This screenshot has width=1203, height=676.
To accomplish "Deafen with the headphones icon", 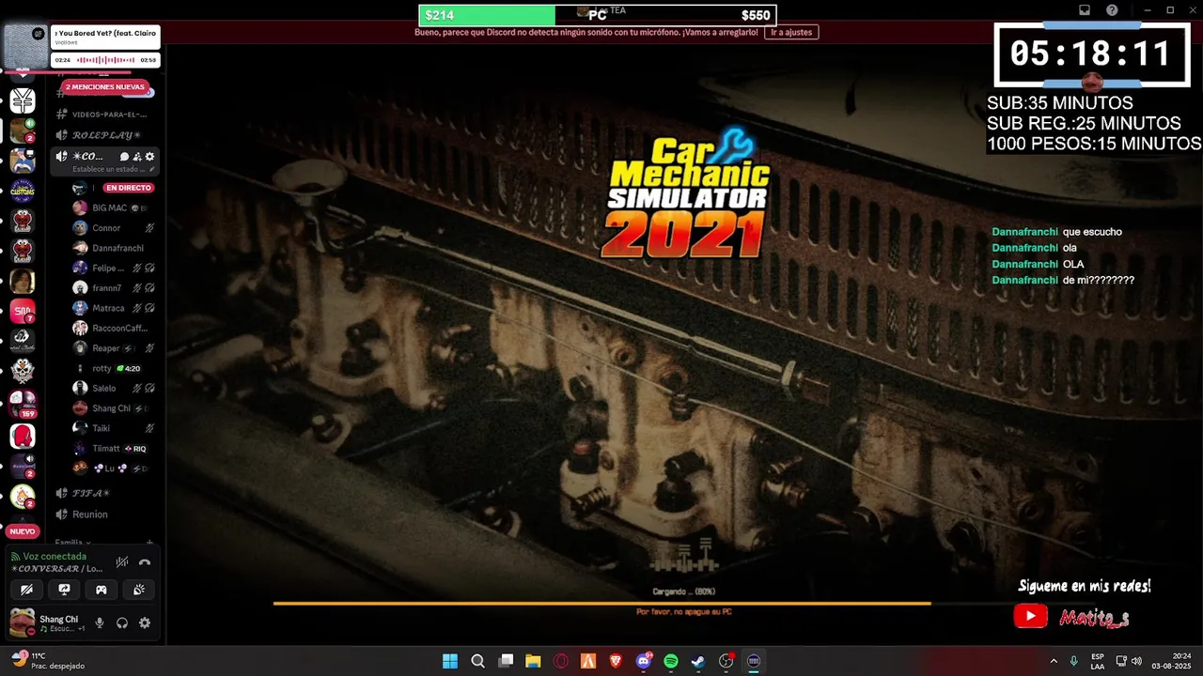I will [x=122, y=622].
